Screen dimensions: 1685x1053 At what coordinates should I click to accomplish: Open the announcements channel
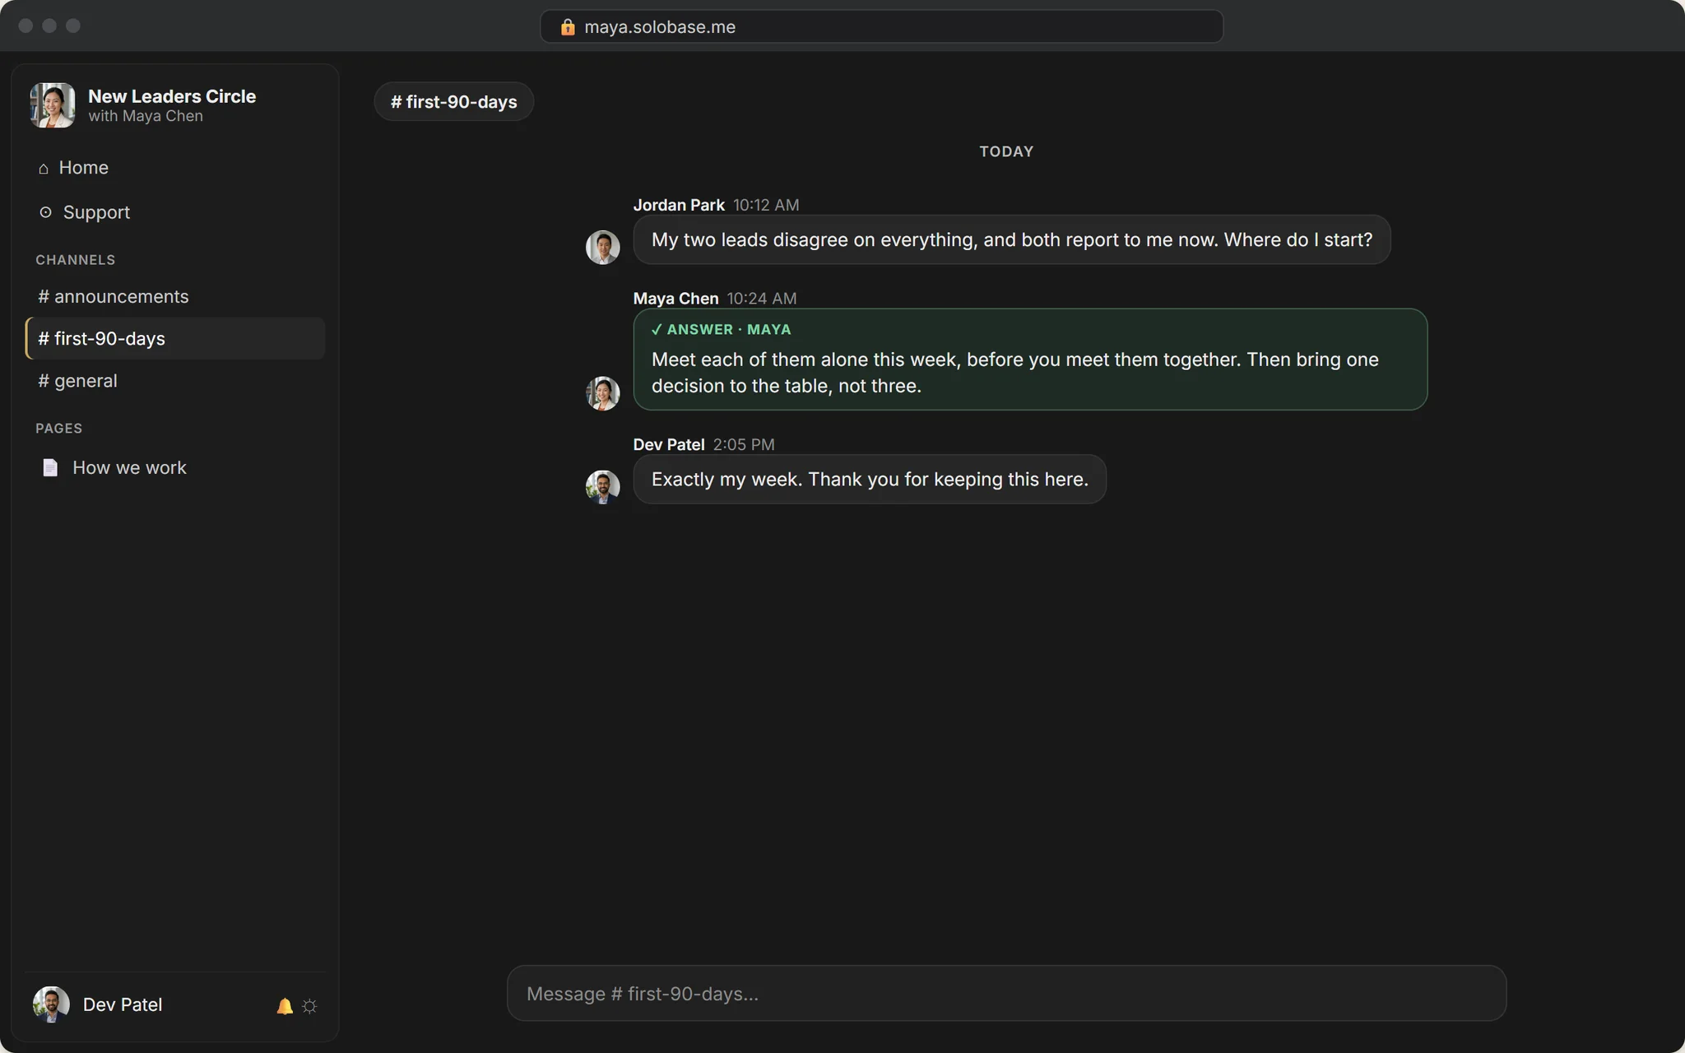point(175,296)
